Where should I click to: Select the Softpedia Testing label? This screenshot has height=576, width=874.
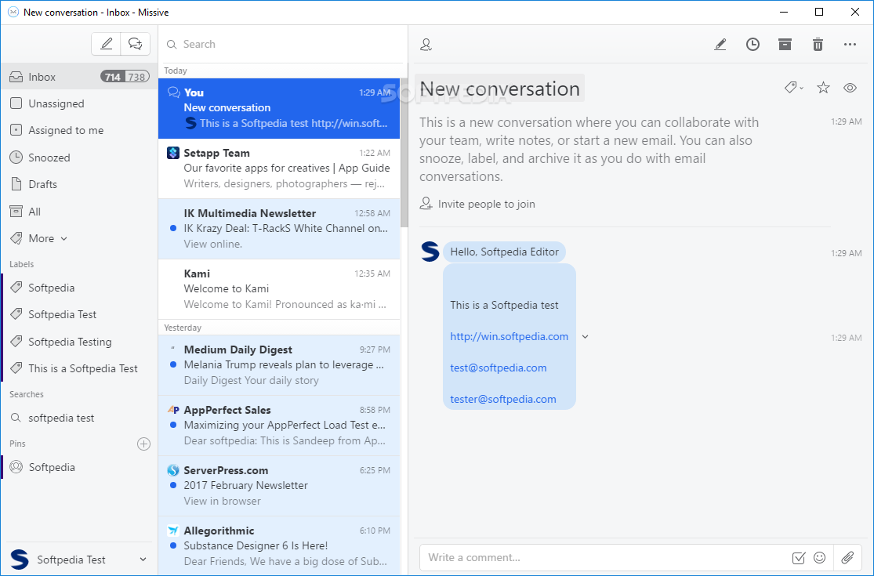click(79, 342)
